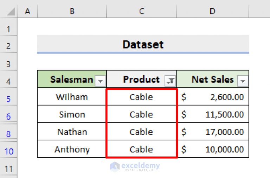The height and width of the screenshot is (178, 270).
Task: Select the Nathan cell
Action: [72, 132]
